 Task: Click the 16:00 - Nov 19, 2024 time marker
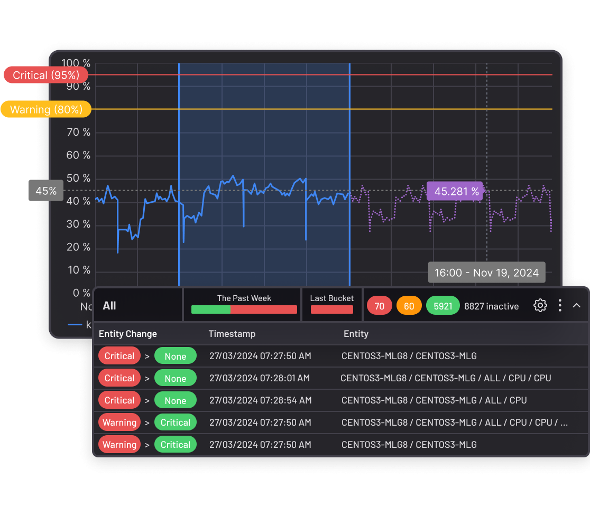tap(486, 273)
